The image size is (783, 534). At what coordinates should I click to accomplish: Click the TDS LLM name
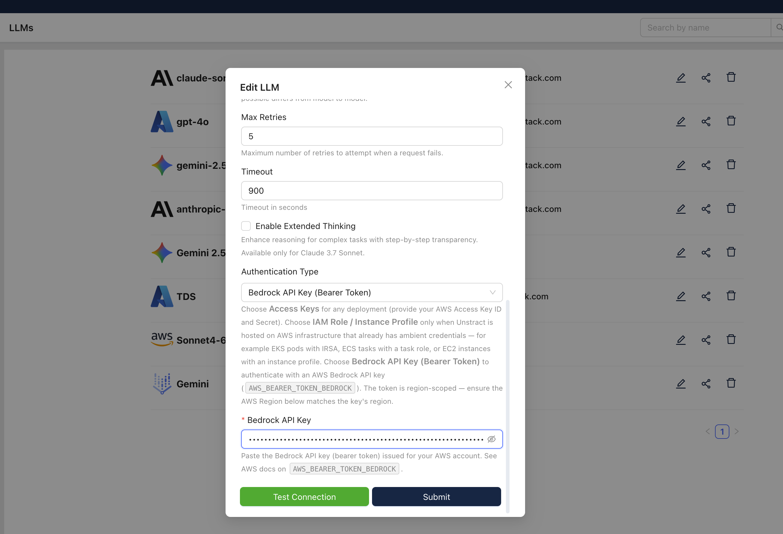click(186, 297)
